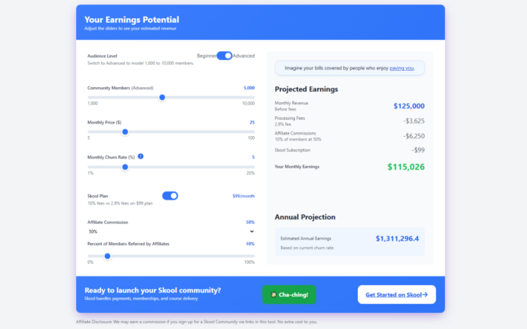Click the "$125,000" monthly revenue value
The height and width of the screenshot is (329, 527).
tap(409, 106)
